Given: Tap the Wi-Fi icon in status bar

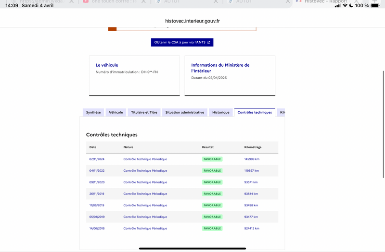Looking at the screenshot, I should pyautogui.click(x=345, y=5).
